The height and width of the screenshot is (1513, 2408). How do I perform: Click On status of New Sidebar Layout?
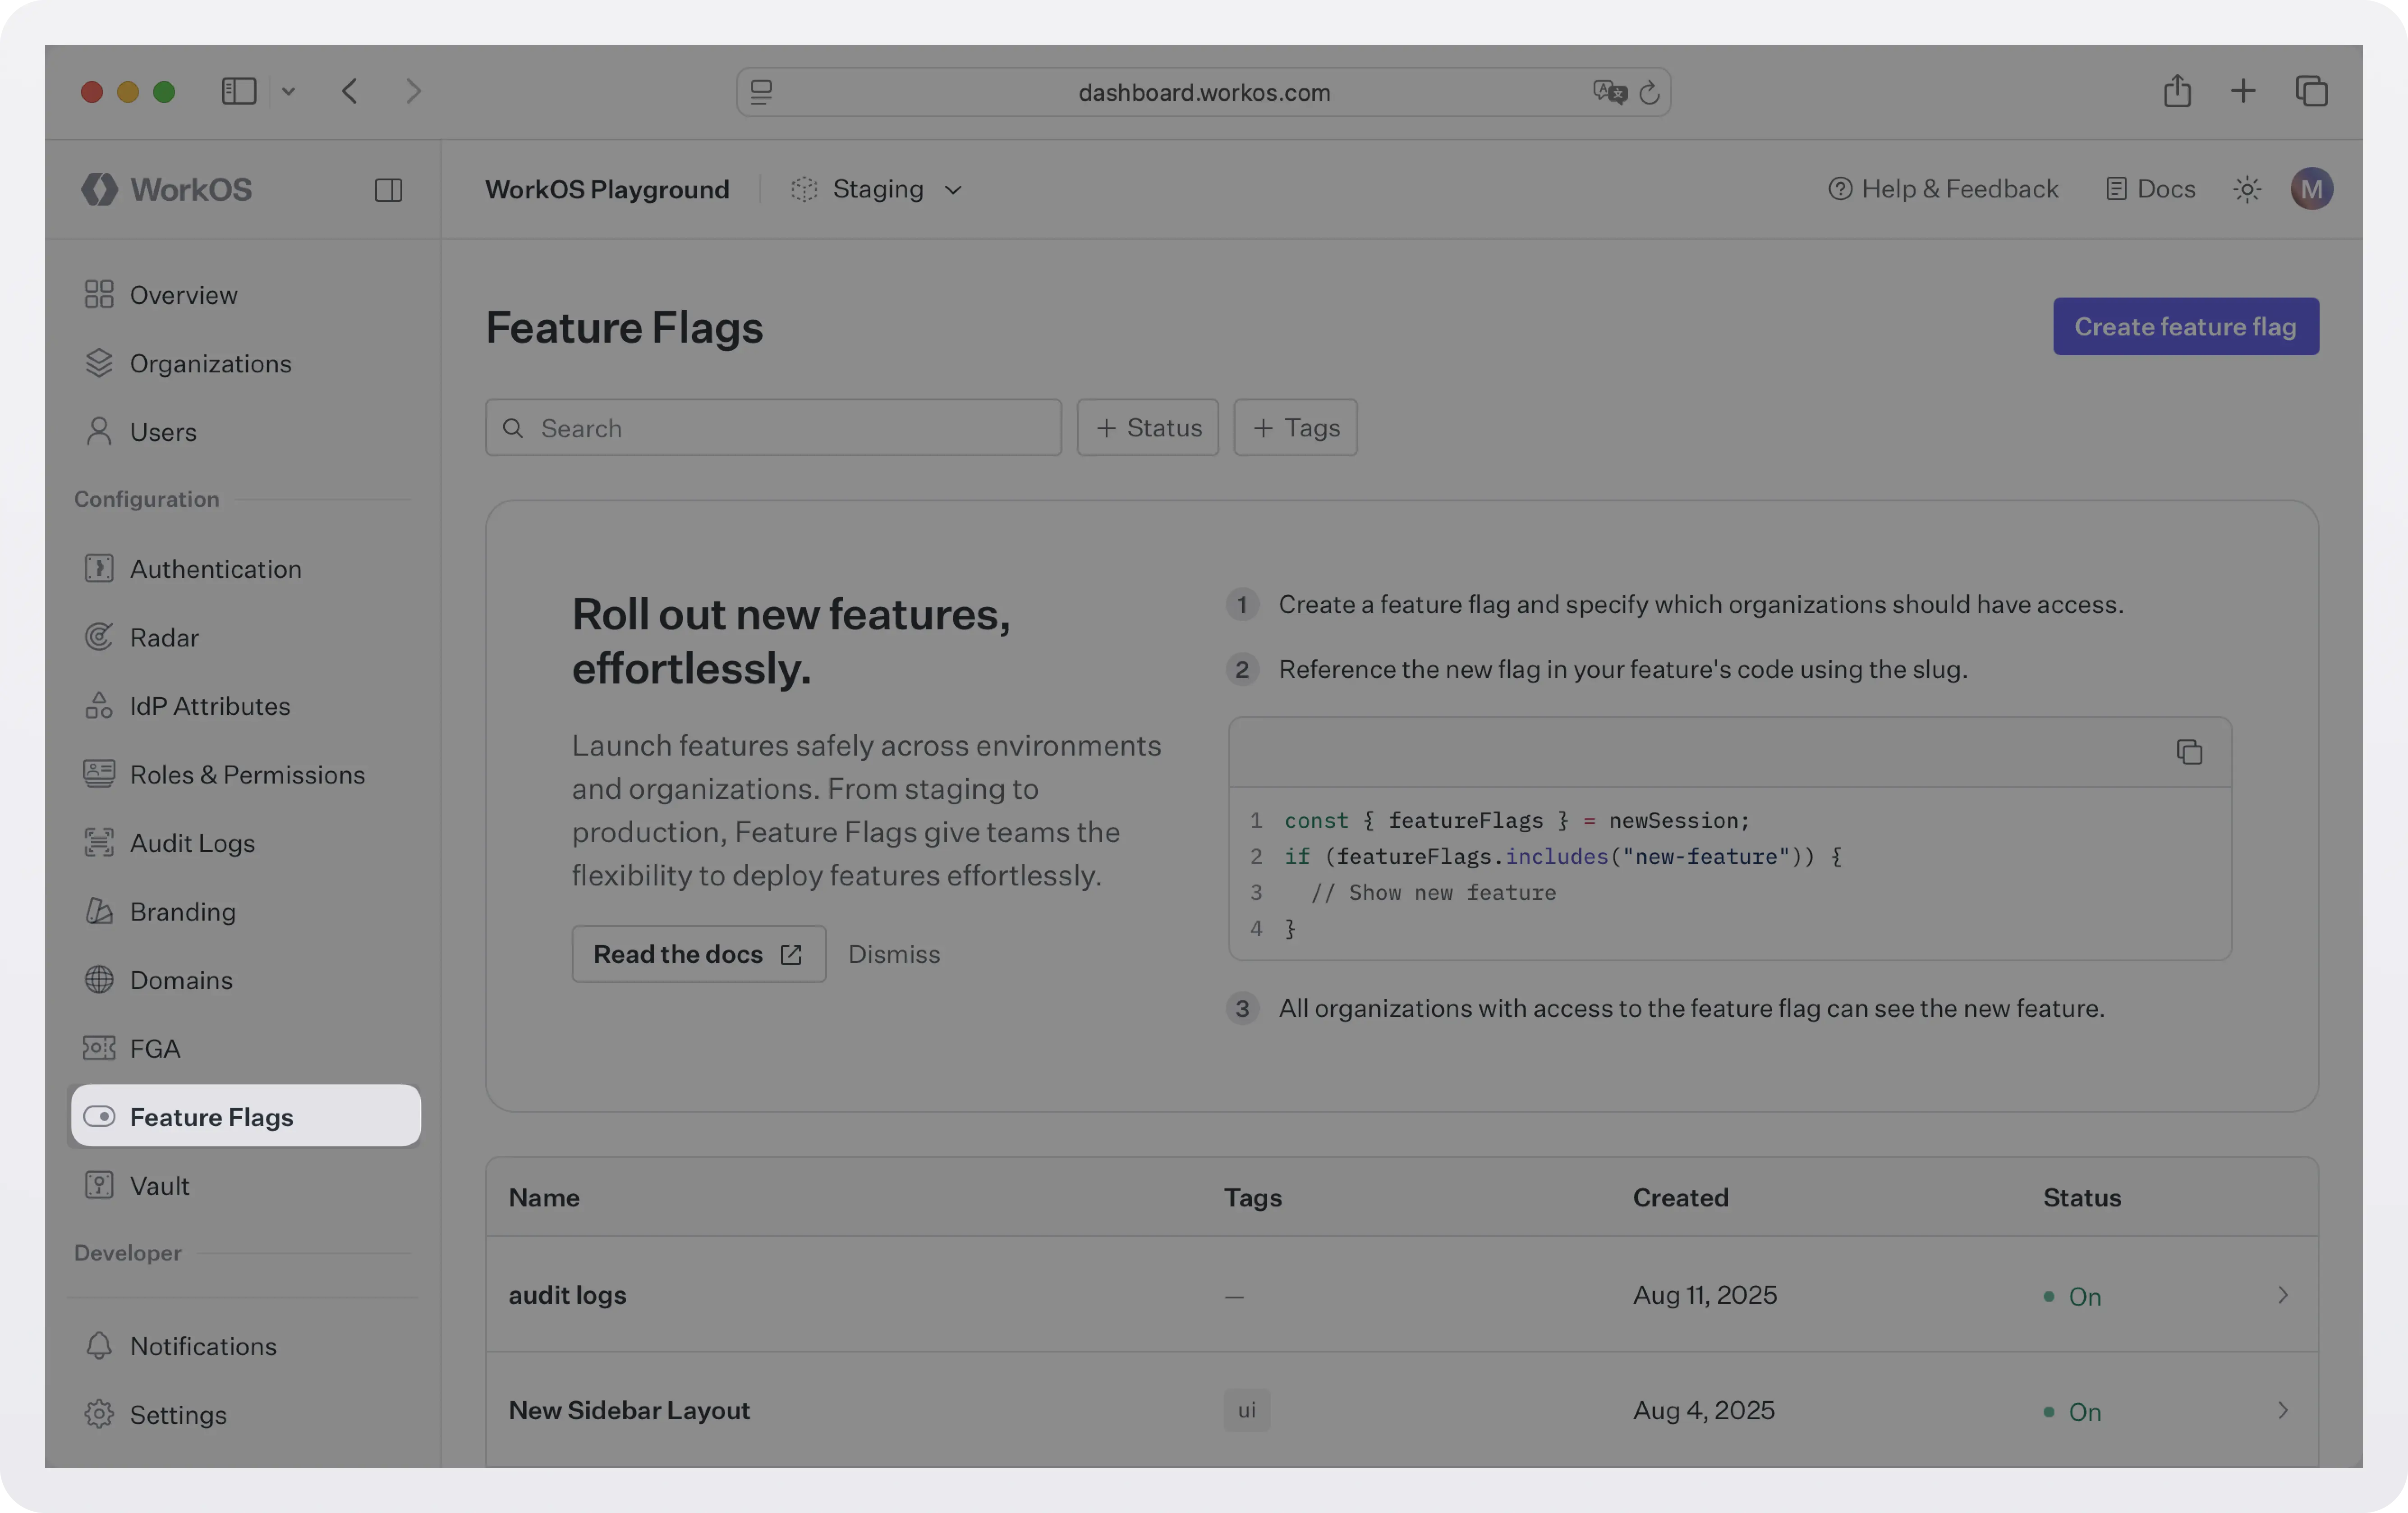(2072, 1411)
